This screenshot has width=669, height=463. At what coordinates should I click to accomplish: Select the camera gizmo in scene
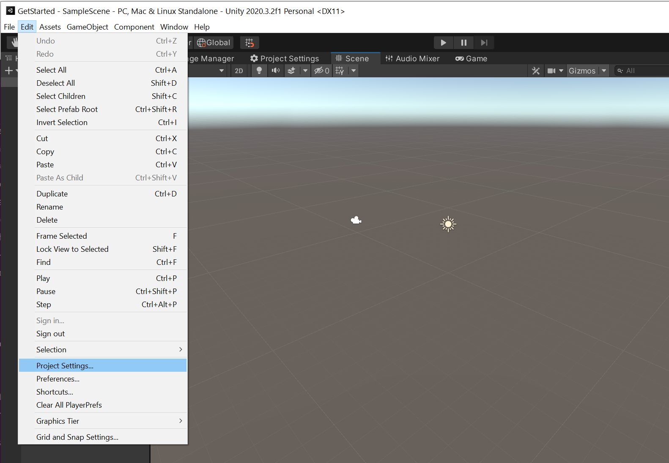click(x=356, y=220)
